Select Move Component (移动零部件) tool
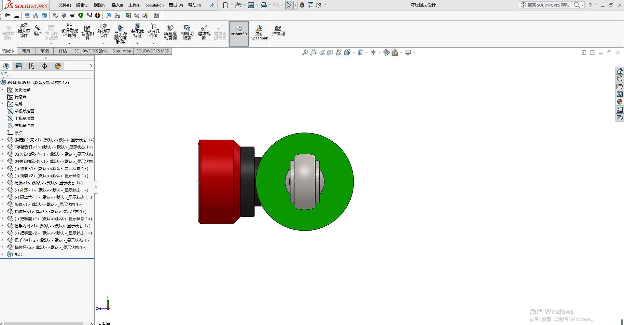 tap(104, 31)
